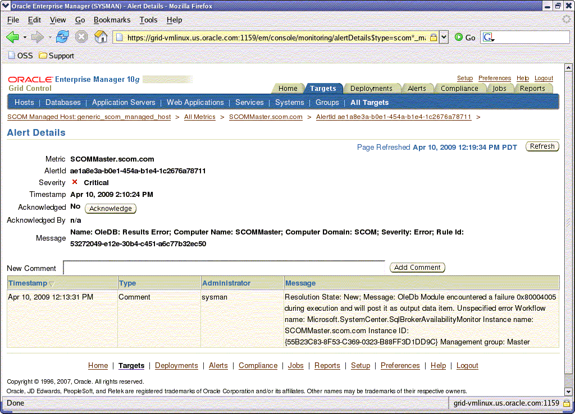575x414 pixels.
Task: Click the top Logout link
Action: [544, 78]
